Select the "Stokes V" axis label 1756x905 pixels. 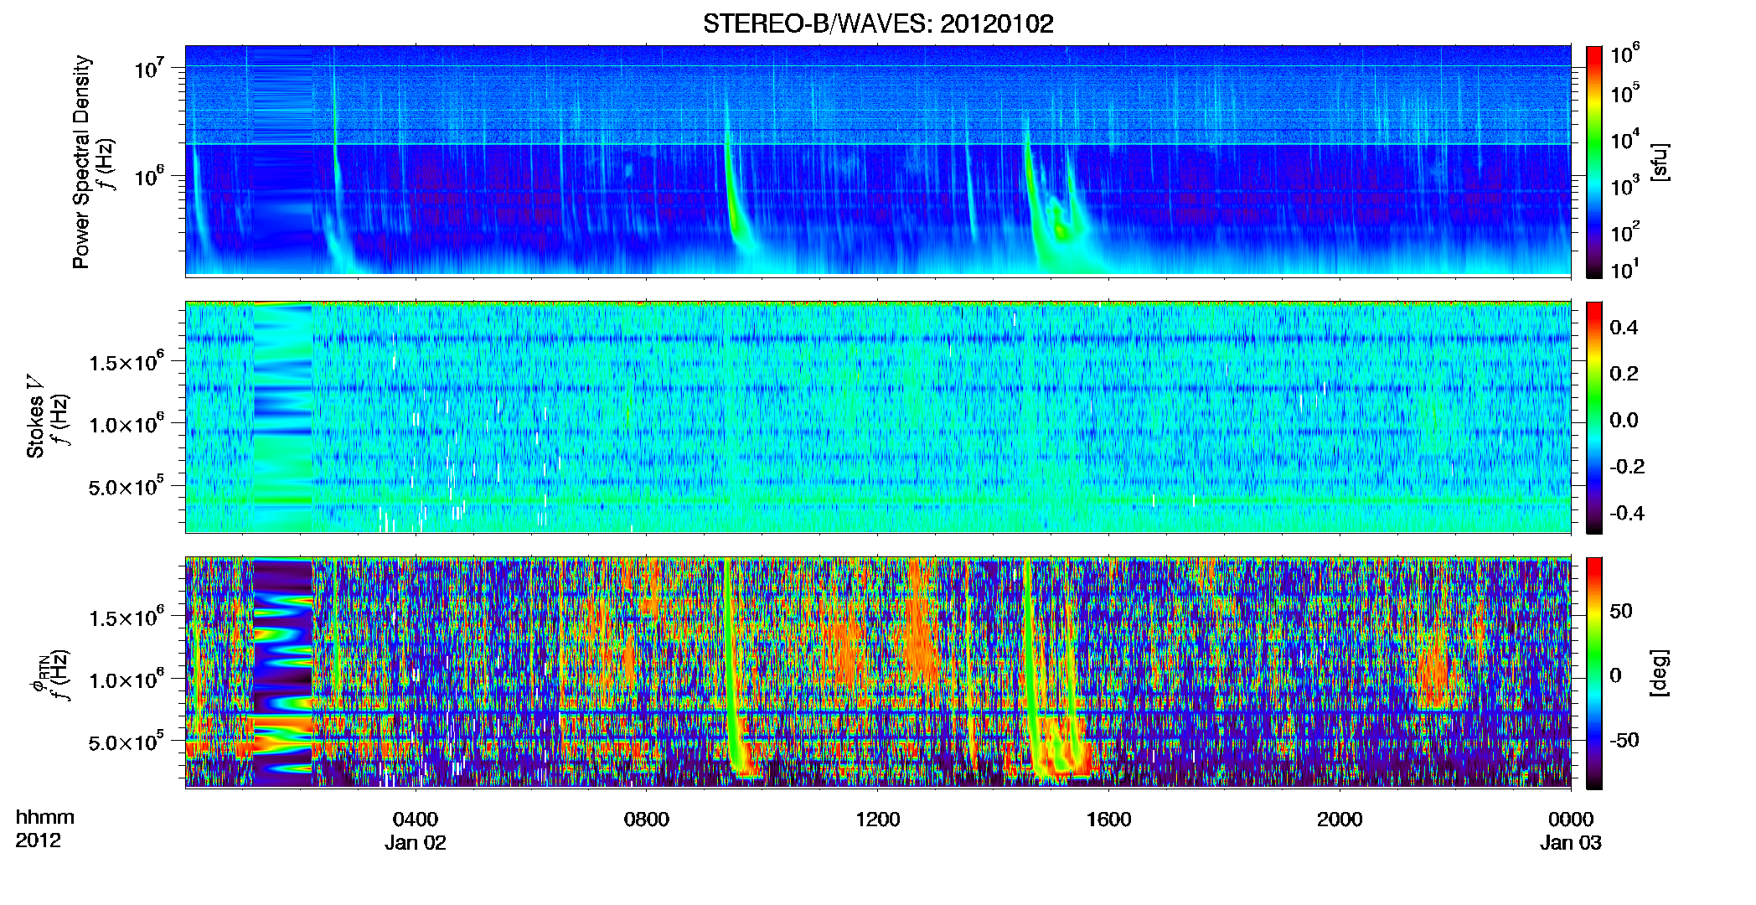tap(36, 416)
